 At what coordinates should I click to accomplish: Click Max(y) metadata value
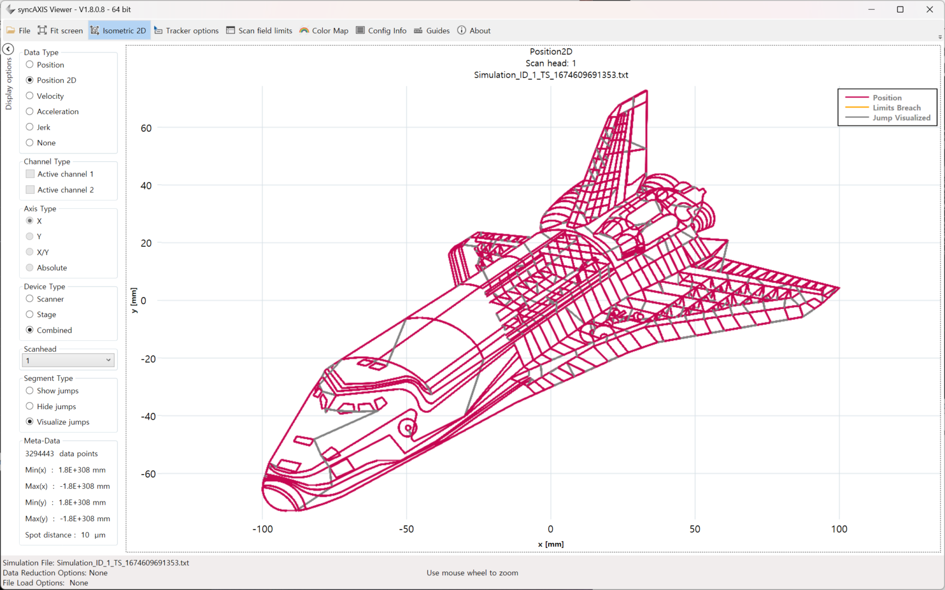(85, 518)
